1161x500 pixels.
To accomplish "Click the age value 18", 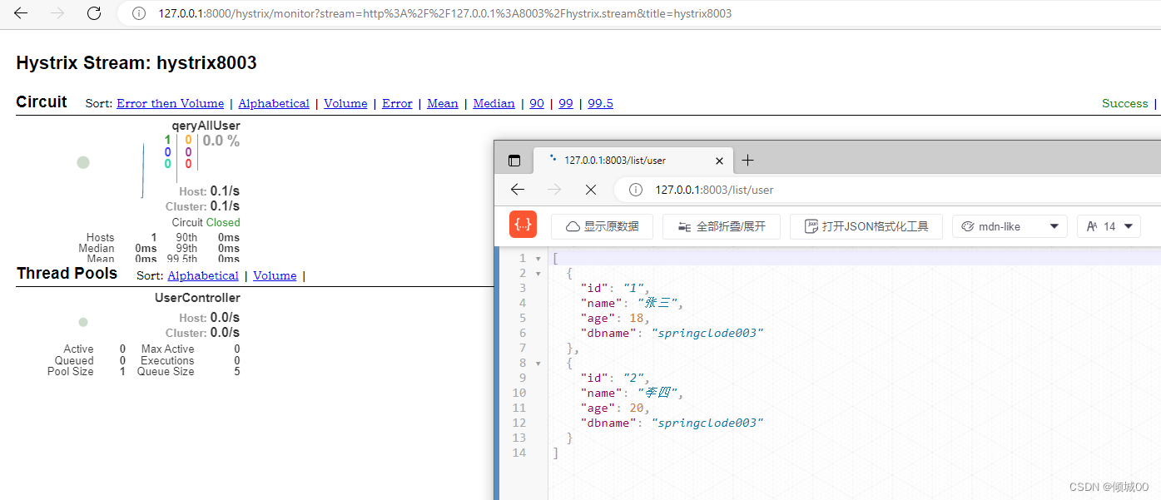I will [636, 318].
